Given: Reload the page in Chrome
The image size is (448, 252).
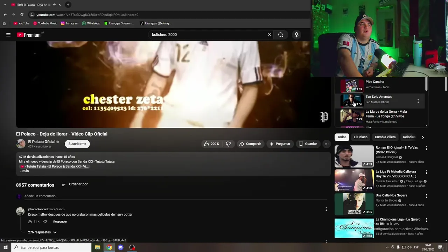Looking at the screenshot, I should (22, 15).
